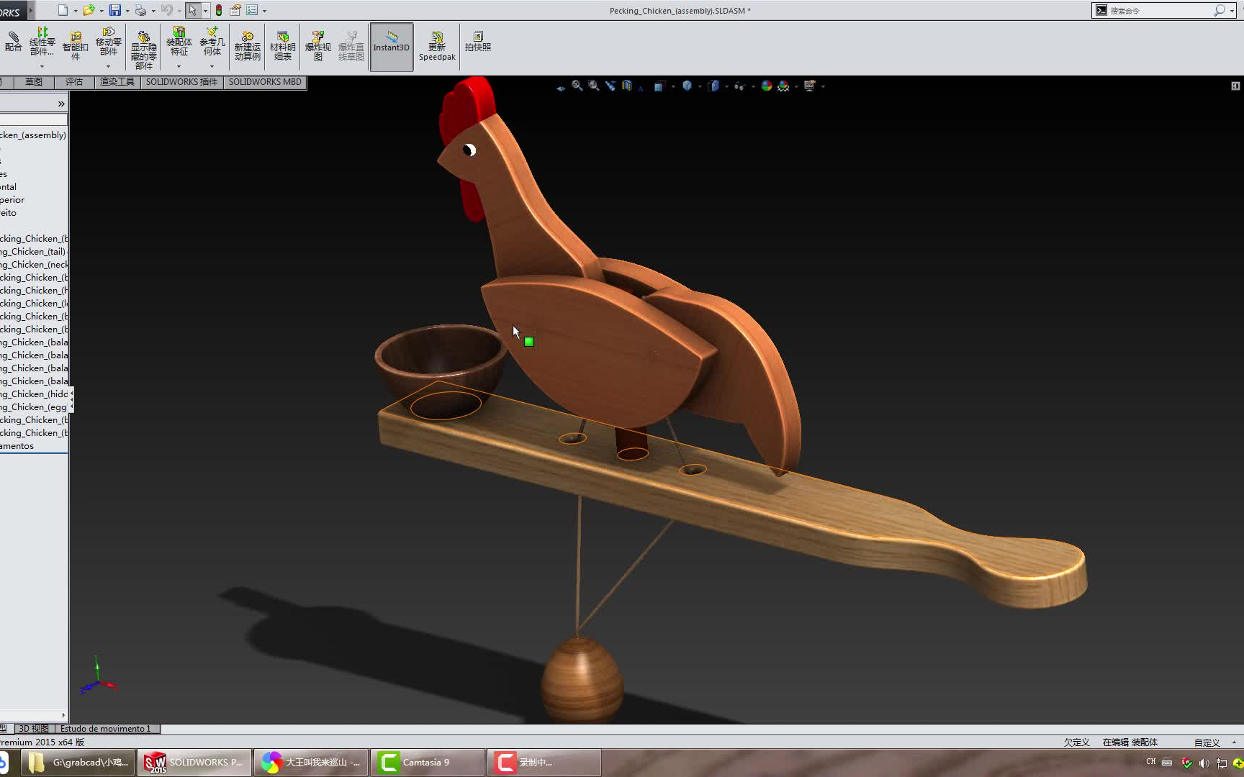Click the New document icon

tap(63, 10)
